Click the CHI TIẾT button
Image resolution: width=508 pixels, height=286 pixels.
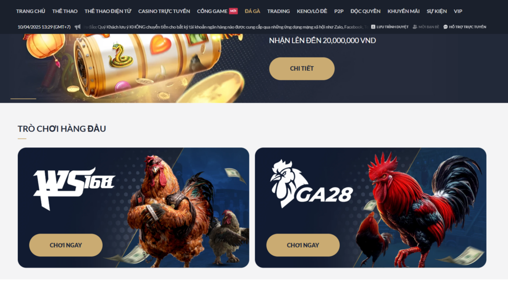tap(302, 68)
